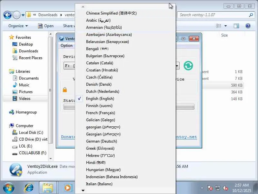The image size is (258, 194).
Task: Open COLLABUSB (F:) drive
Action: pyautogui.click(x=29, y=153)
